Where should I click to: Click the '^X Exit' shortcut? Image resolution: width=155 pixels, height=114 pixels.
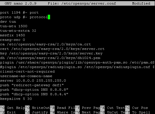8,112
